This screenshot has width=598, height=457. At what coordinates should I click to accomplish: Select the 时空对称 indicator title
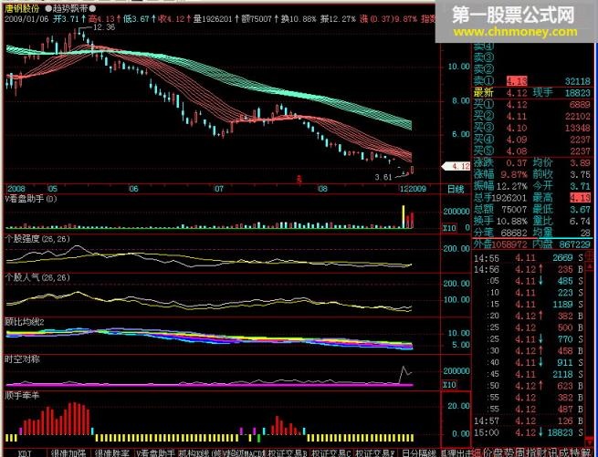(22, 359)
